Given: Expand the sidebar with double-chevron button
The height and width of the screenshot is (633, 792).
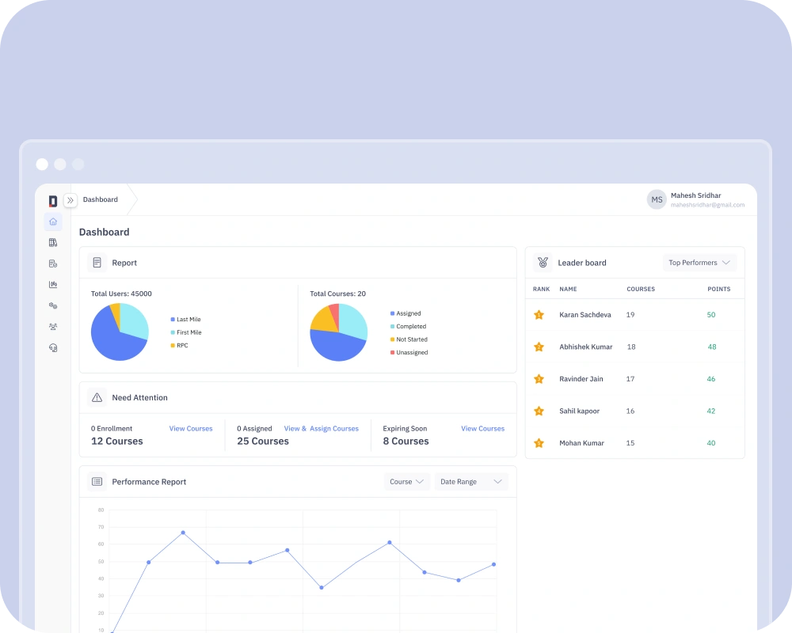Looking at the screenshot, I should (70, 200).
